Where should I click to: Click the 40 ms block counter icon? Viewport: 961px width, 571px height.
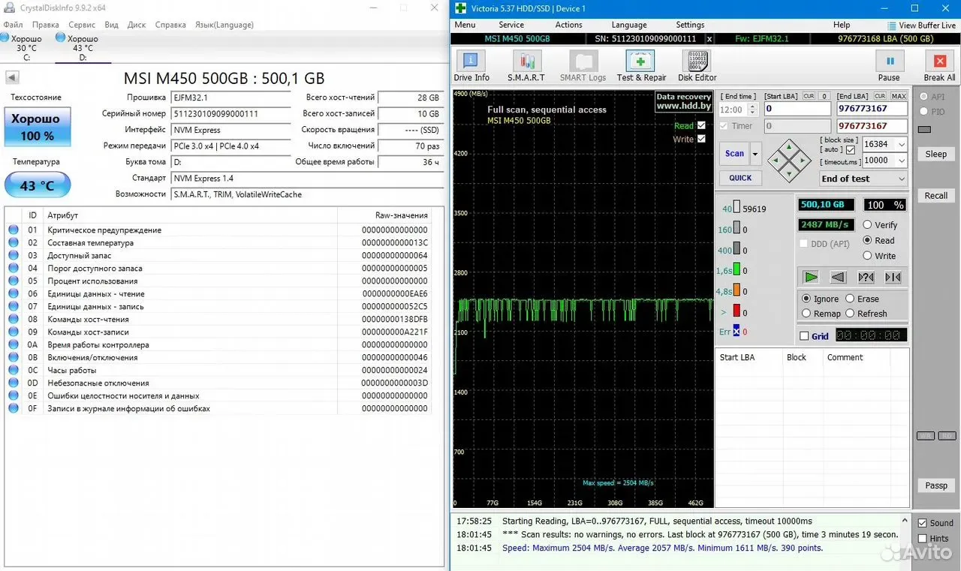click(737, 208)
